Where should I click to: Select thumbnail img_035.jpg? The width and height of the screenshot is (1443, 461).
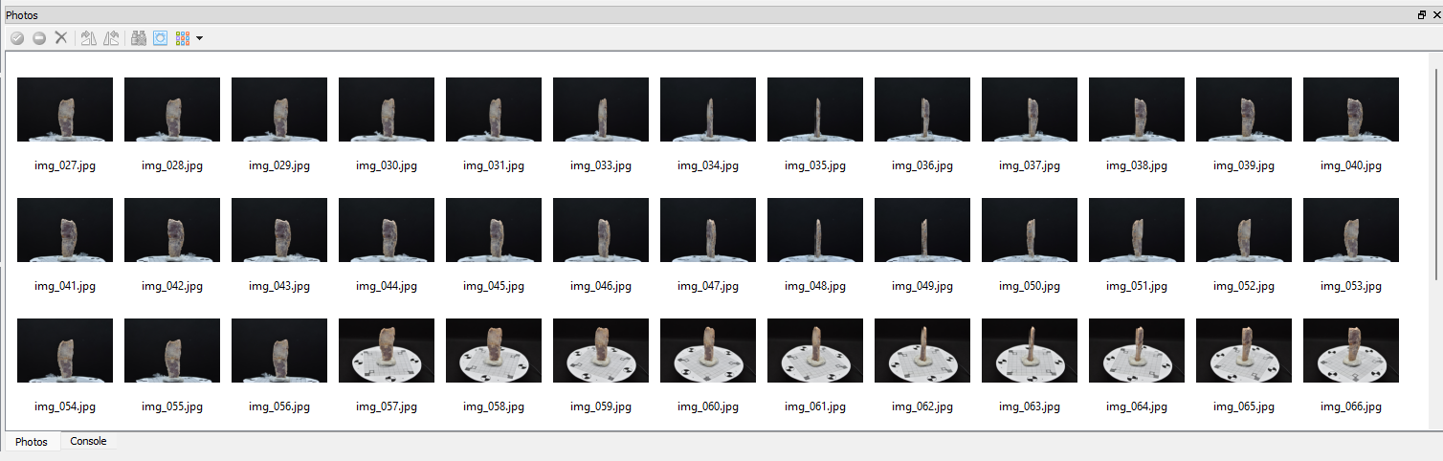pos(815,110)
